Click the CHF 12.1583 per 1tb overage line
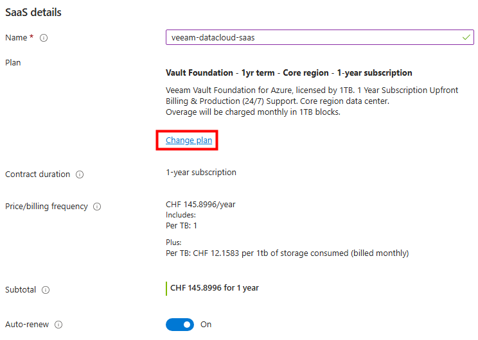Image resolution: width=478 pixels, height=340 pixels. tap(287, 253)
